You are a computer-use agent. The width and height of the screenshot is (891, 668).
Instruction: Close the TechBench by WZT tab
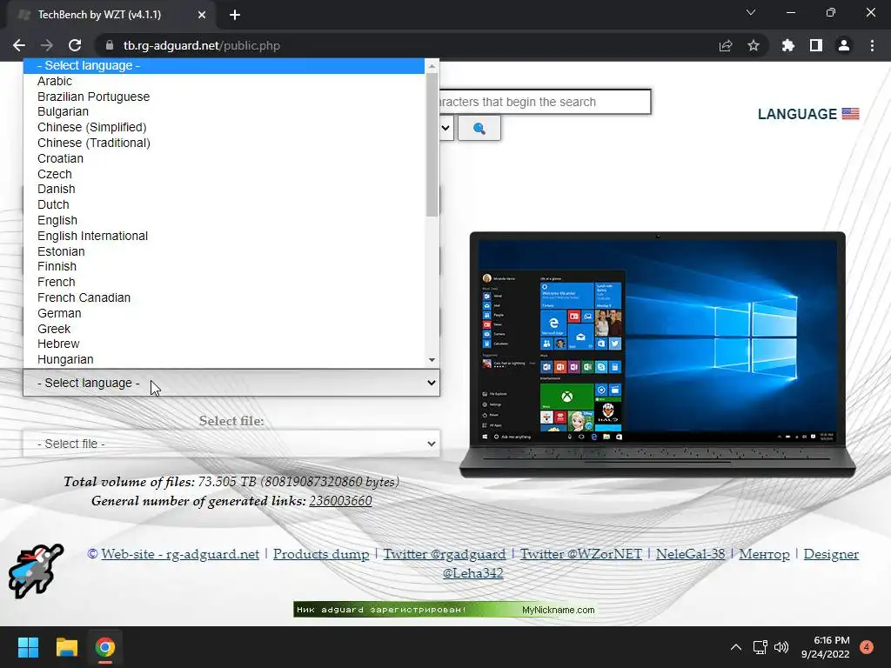point(202,15)
